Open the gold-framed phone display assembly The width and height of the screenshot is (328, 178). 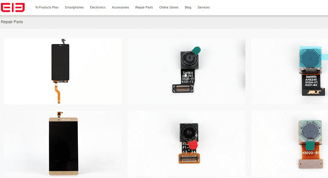[63, 144]
